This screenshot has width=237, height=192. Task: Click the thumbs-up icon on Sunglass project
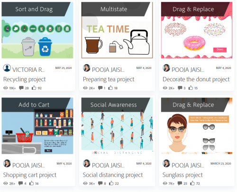[x=192, y=183]
